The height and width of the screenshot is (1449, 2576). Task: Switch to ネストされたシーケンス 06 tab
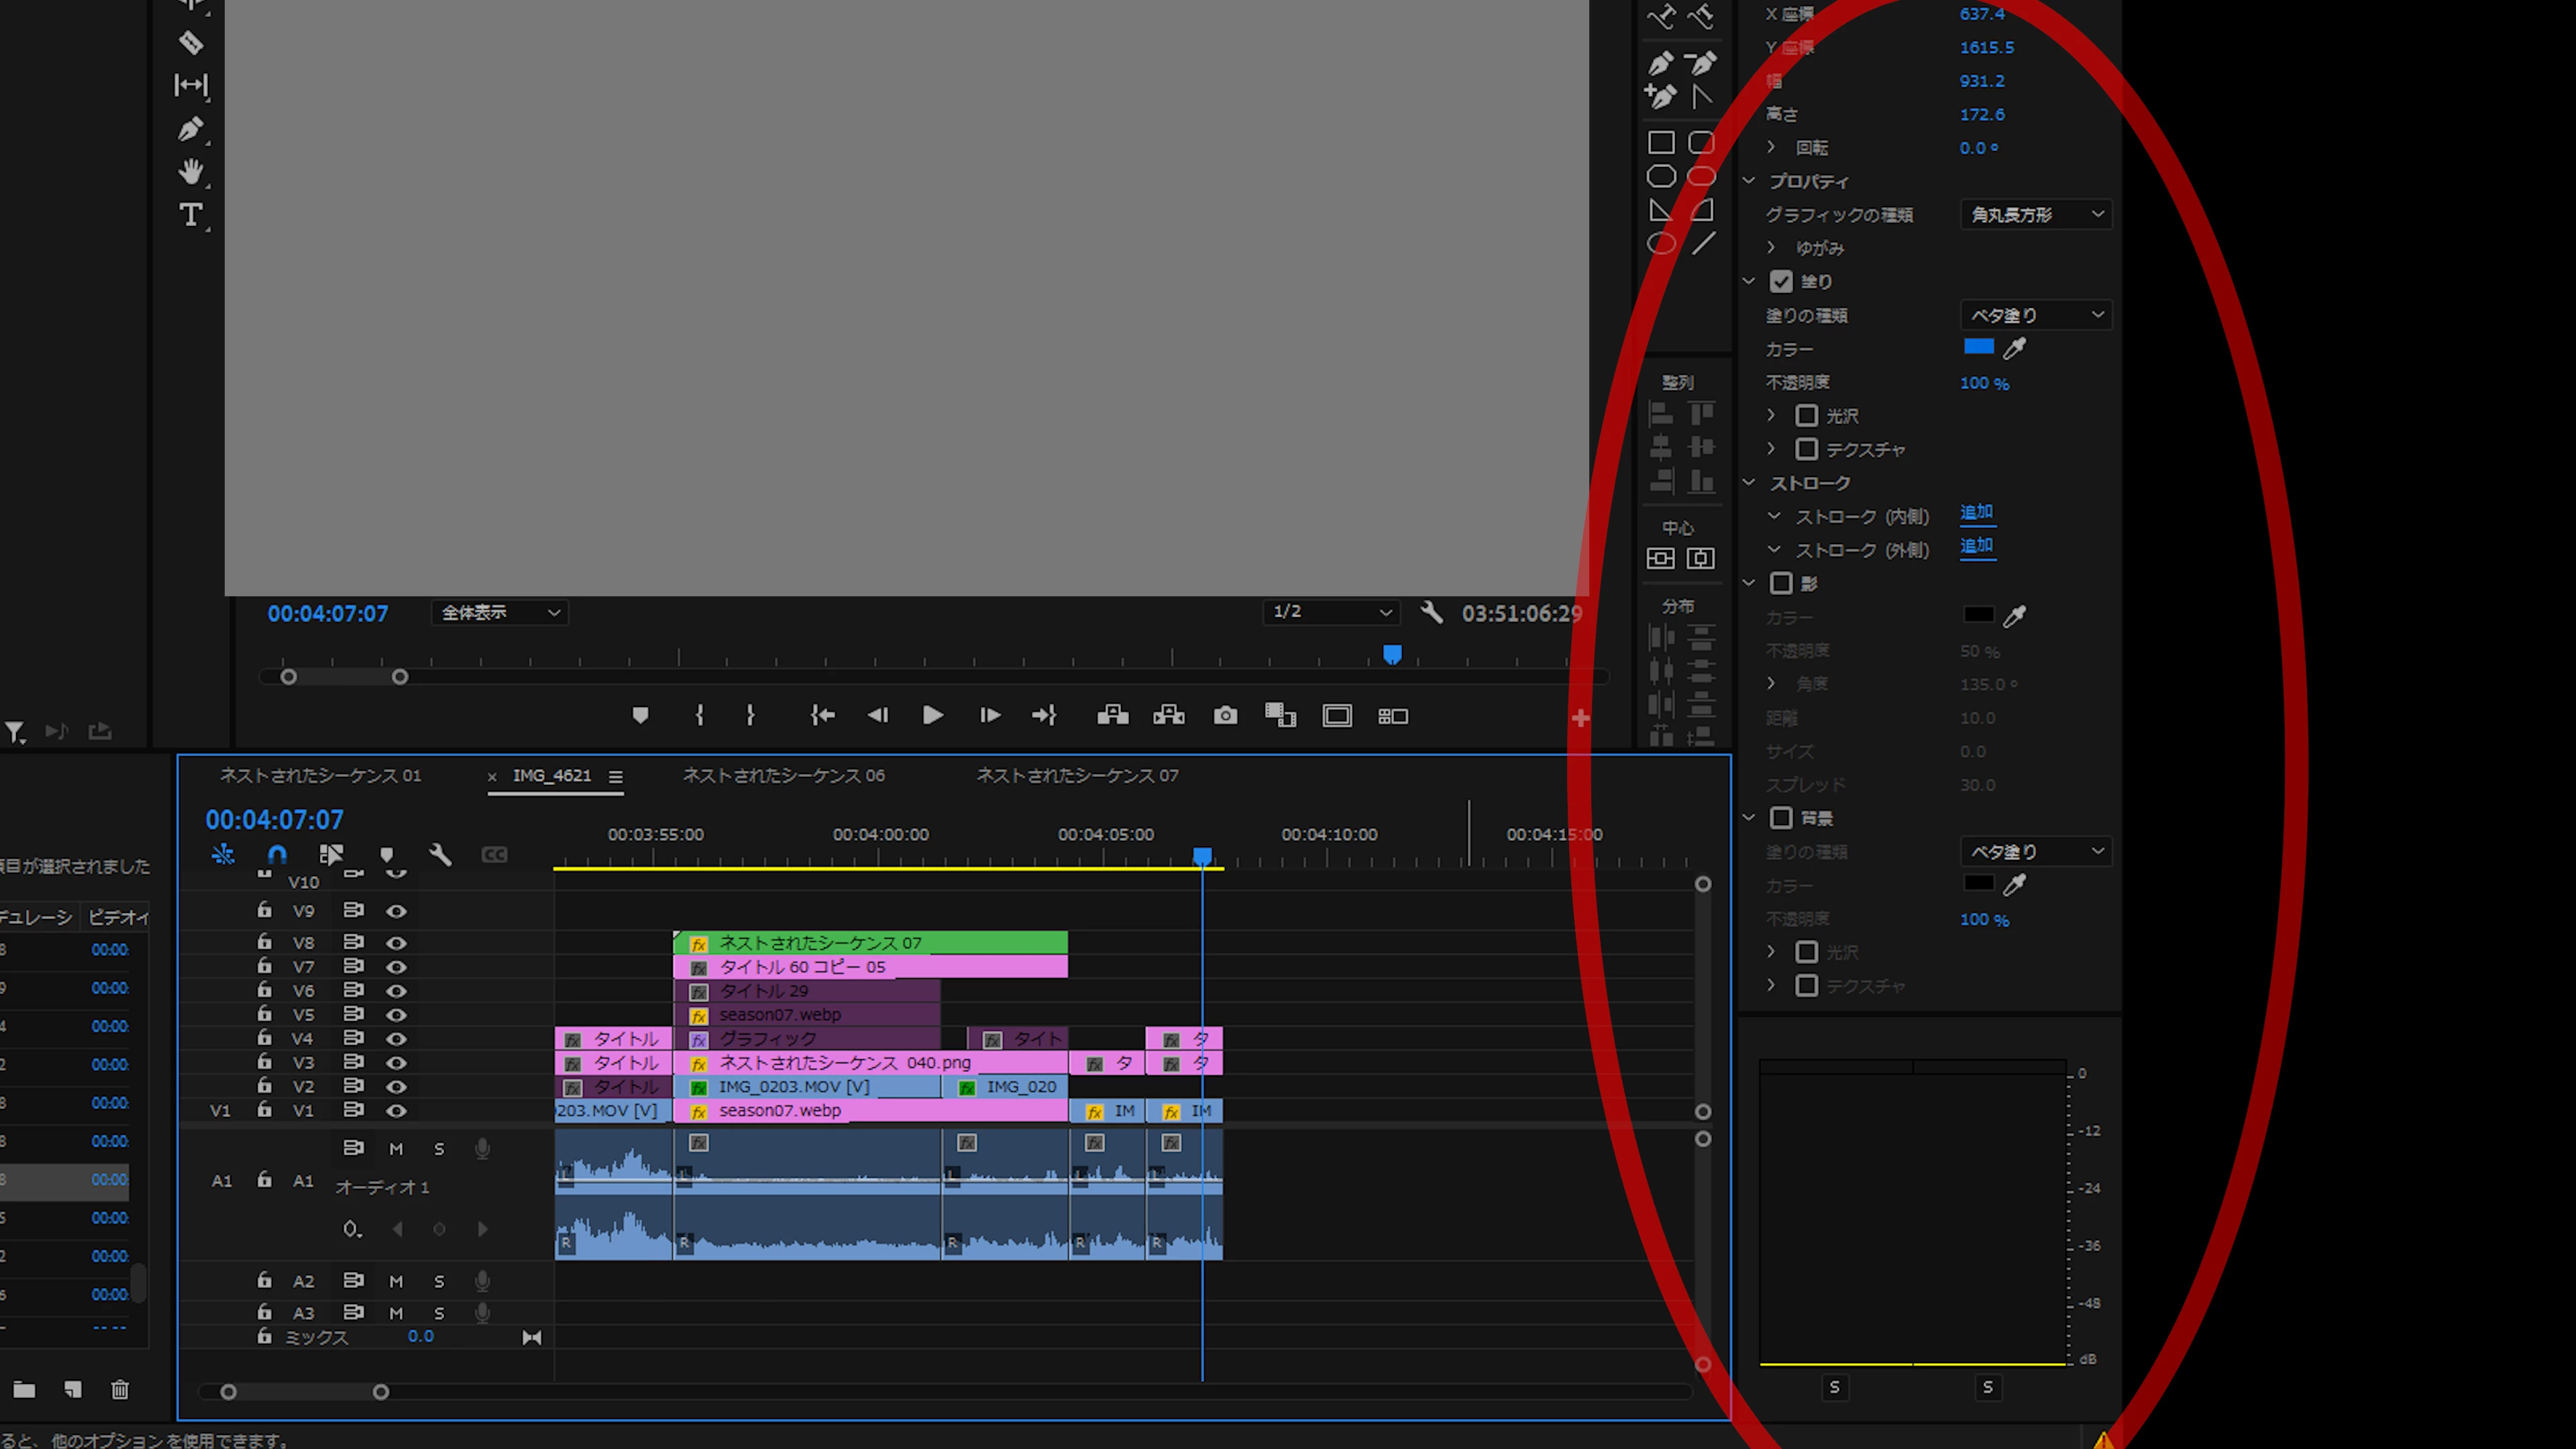click(783, 776)
